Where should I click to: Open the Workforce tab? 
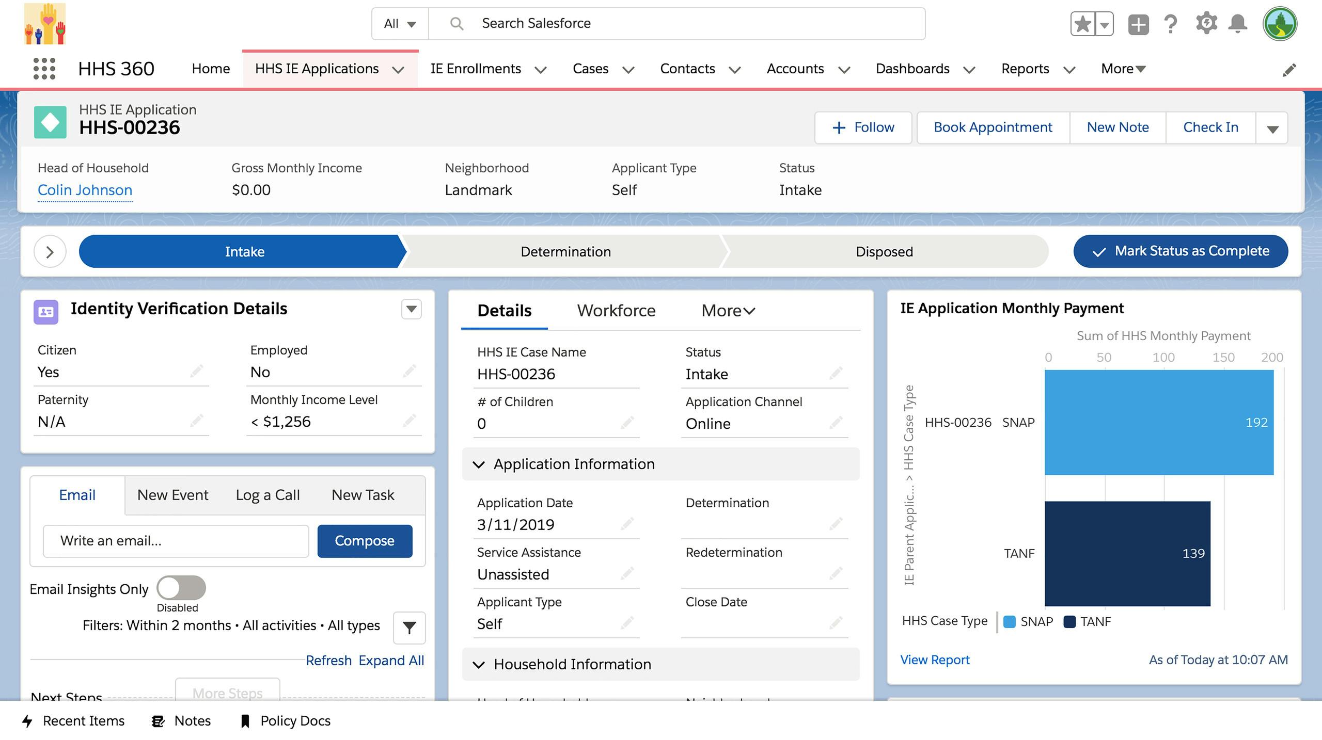616,311
